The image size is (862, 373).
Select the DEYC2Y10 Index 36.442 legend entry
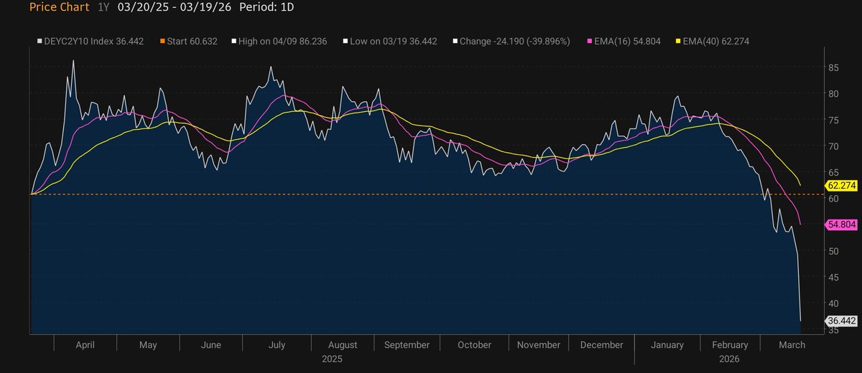click(x=90, y=42)
